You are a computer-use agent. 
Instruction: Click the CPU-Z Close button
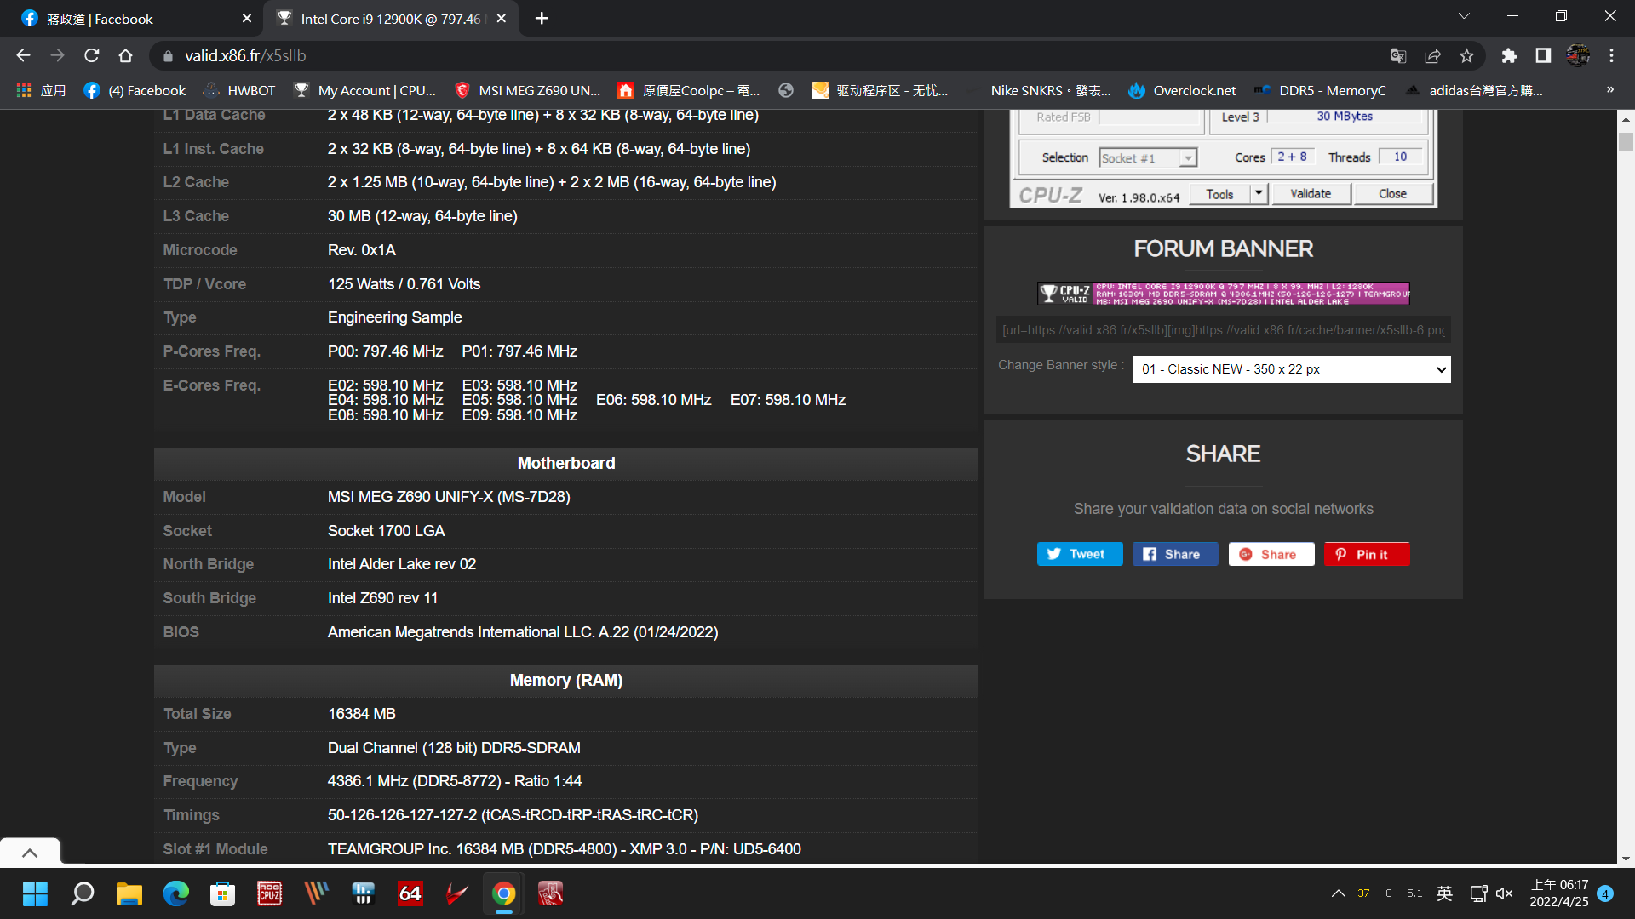(x=1392, y=194)
